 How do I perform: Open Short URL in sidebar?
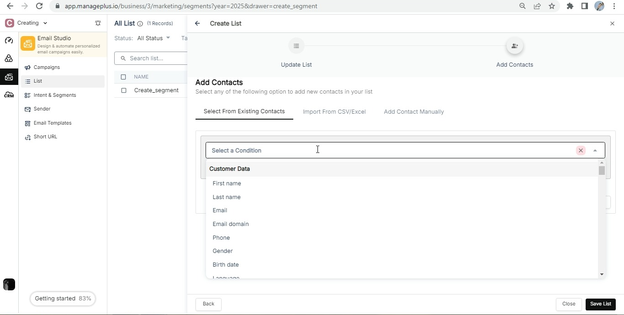pyautogui.click(x=45, y=136)
